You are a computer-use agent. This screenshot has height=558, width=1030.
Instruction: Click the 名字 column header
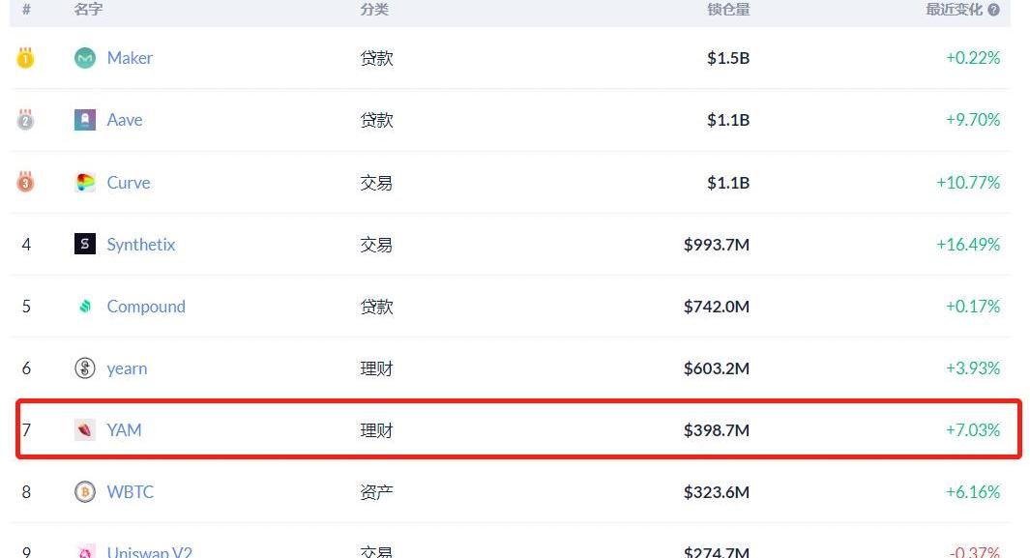88,10
